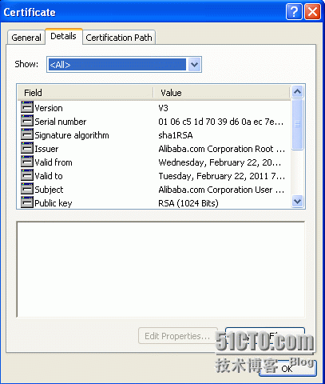This screenshot has width=325, height=384.
Task: Close the Certificate dialog
Action: coord(312,12)
